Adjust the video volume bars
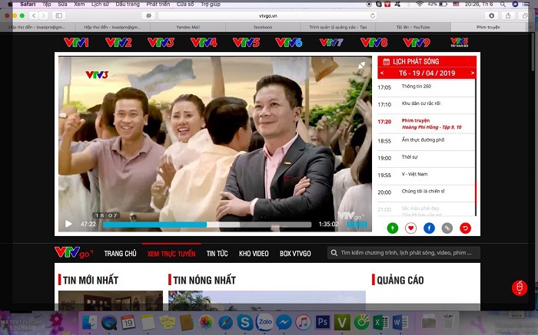538x335 pixels. 357,225
